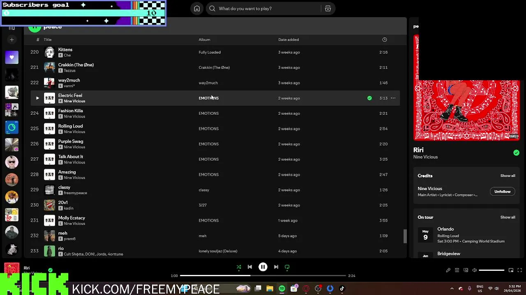Show all On tour dates

(x=508, y=217)
